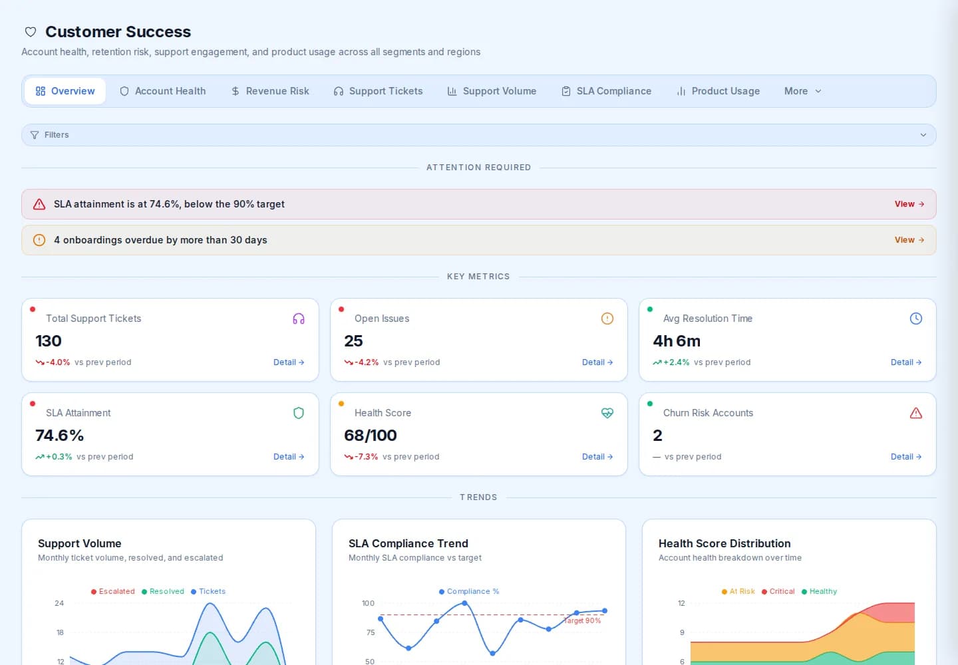Open Detail for SLA Attainment

(289, 457)
